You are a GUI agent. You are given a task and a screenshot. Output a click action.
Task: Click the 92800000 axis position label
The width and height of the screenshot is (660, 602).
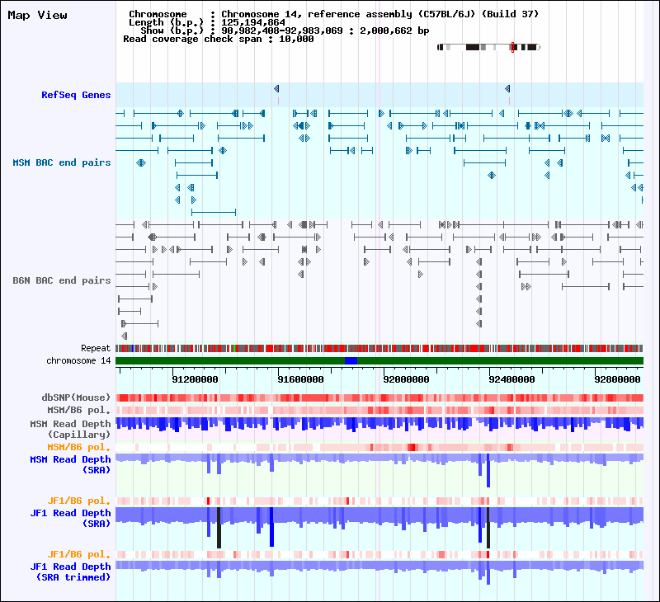[x=617, y=379]
